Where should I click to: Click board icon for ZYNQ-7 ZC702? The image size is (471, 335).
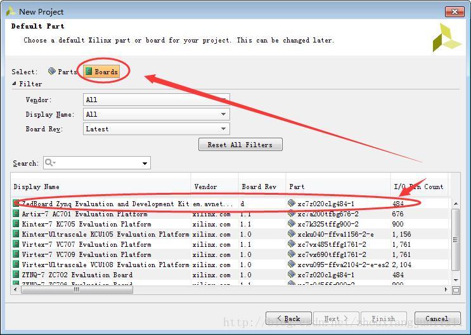pos(16,274)
